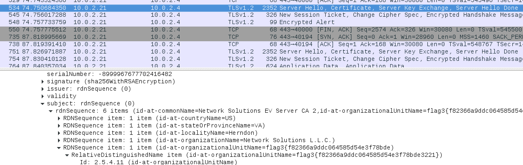Expand the organizationName=Network Solutions L.L.C. item
The height and width of the screenshot is (165, 523).
59,140
